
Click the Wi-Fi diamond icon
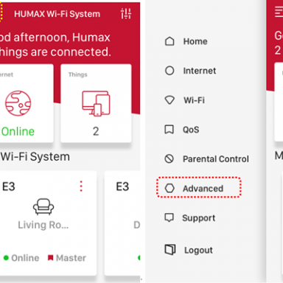pos(170,100)
